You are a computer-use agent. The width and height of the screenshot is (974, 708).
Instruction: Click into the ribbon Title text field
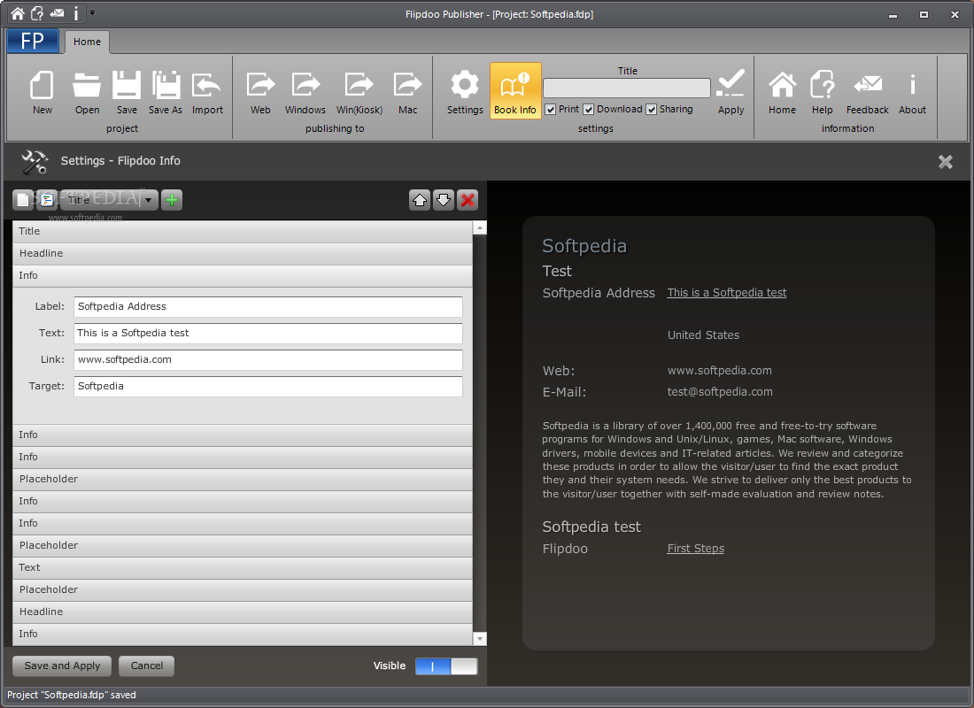point(627,88)
